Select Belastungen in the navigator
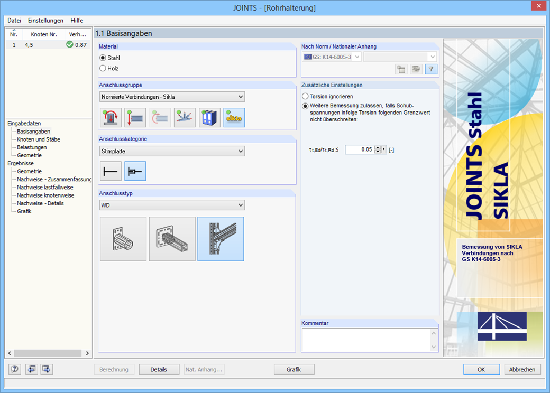 [32, 147]
